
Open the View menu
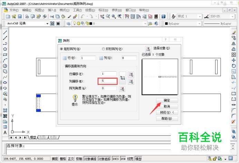tap(39, 10)
